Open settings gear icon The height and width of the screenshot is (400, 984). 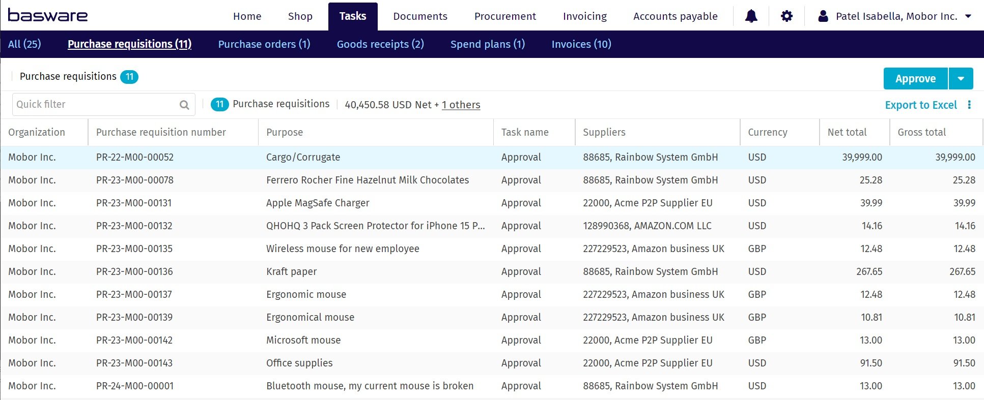tap(786, 16)
